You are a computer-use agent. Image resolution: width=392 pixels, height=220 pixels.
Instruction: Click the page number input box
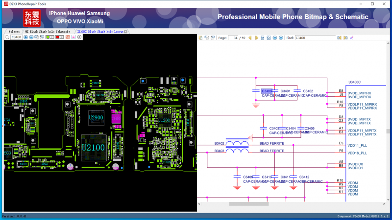click(236, 38)
